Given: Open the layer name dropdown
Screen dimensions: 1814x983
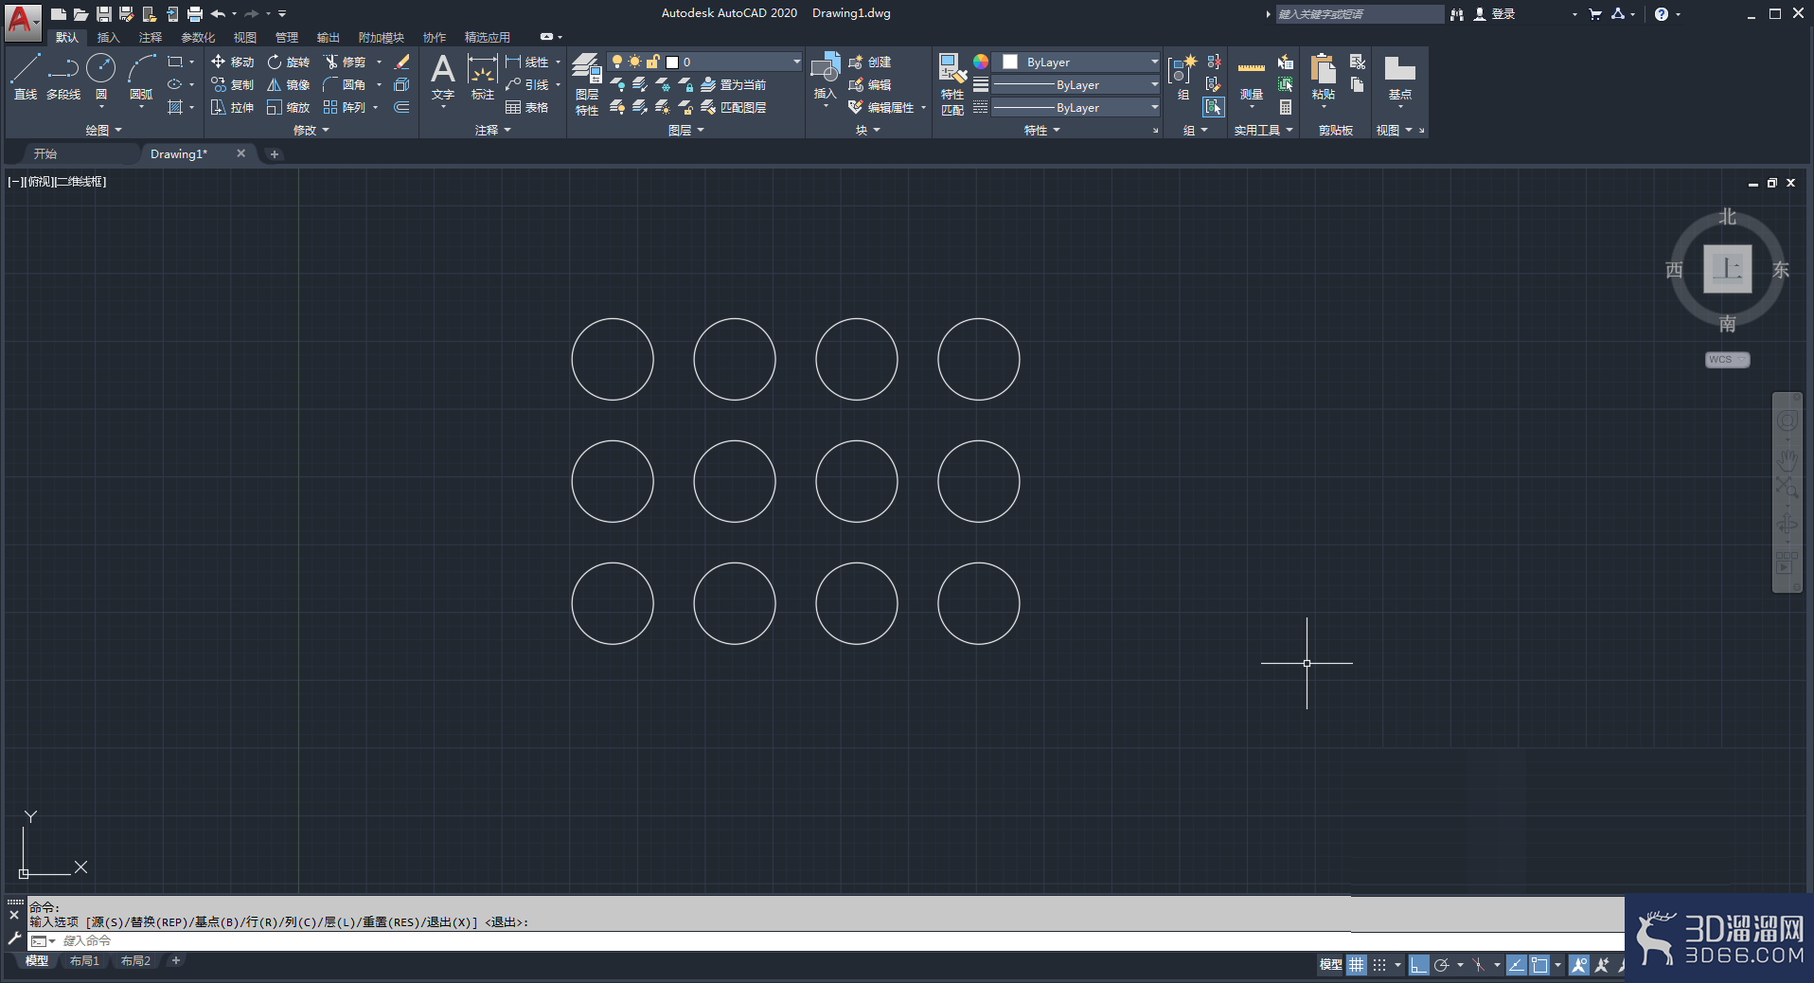Looking at the screenshot, I should click(705, 62).
